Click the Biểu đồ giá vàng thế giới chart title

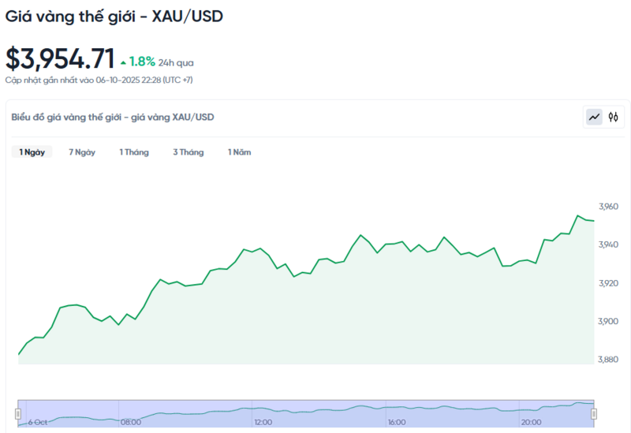(x=113, y=117)
